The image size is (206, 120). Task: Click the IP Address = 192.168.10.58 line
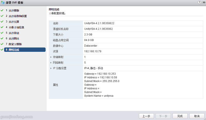pyautogui.click(x=101, y=78)
